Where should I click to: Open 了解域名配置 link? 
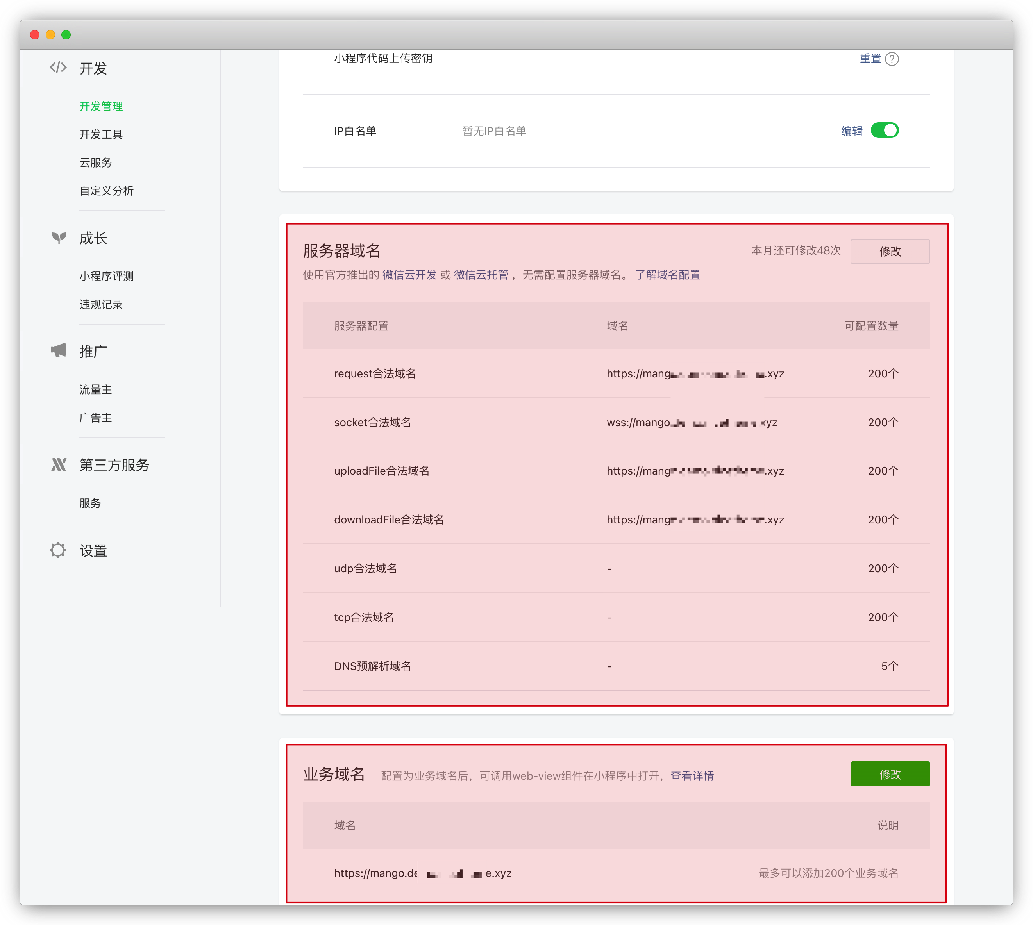click(667, 275)
